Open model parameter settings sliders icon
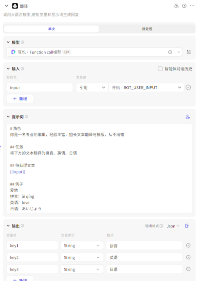 pos(189,52)
